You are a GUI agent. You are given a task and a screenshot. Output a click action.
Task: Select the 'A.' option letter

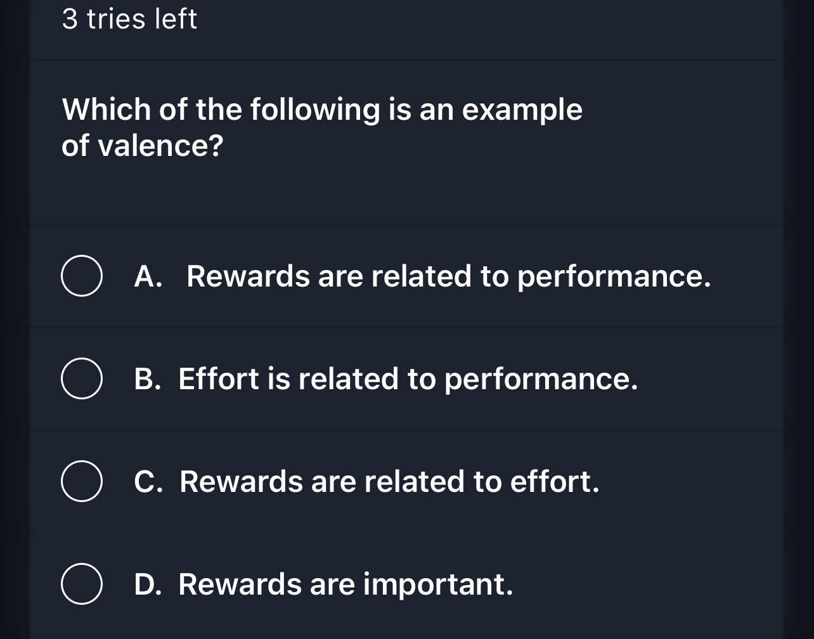(148, 276)
